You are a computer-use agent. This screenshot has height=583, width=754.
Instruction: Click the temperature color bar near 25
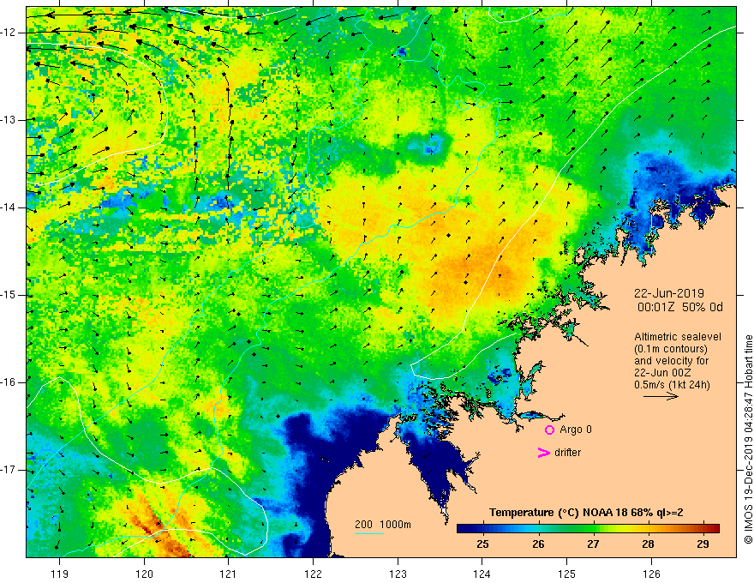[x=482, y=529]
